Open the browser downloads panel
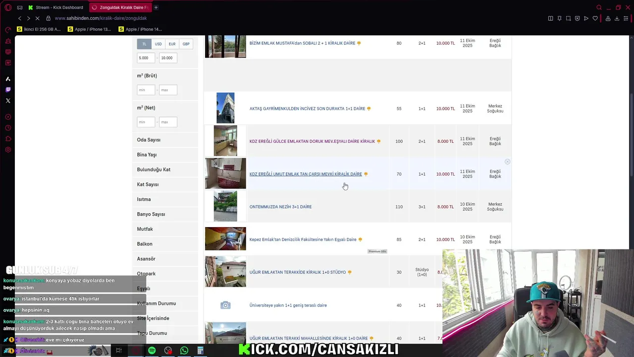The image size is (634, 357). coord(617,18)
